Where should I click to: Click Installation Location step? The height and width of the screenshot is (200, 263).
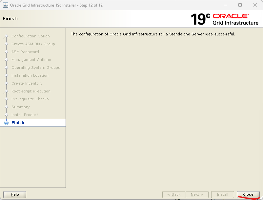30,75
